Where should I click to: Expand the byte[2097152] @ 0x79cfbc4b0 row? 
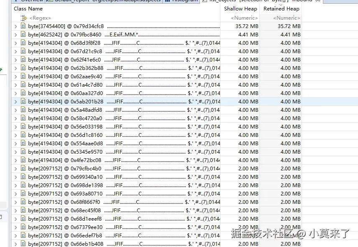(x=15, y=169)
